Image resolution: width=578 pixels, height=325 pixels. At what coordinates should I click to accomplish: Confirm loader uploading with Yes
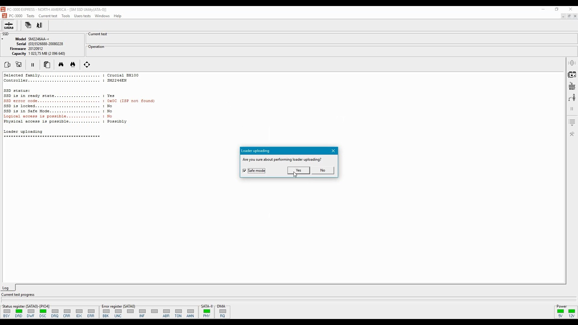click(298, 170)
